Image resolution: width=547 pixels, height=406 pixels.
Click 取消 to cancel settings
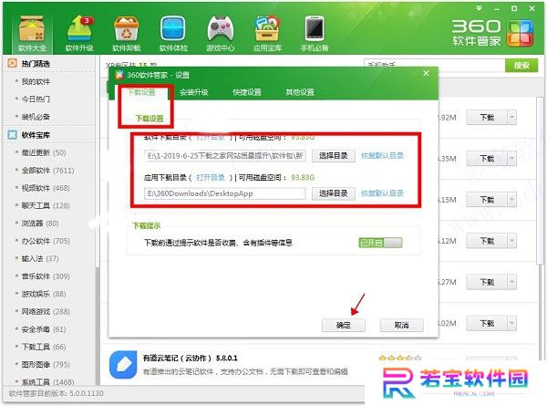401,325
